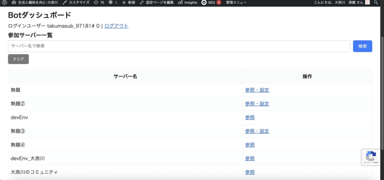
Task: Click the WordPress logo icon
Action: (x=4, y=3)
